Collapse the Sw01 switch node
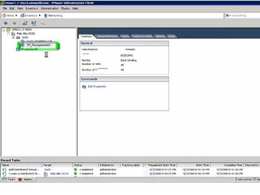 14,37
